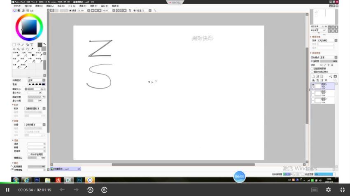
Task: Zoom in in the navigator panel
Action: 333,27
